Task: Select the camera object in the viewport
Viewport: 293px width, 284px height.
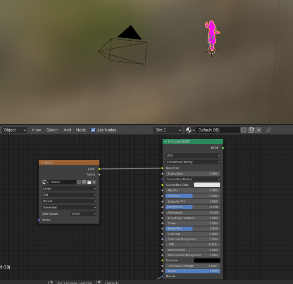Action: (x=123, y=51)
